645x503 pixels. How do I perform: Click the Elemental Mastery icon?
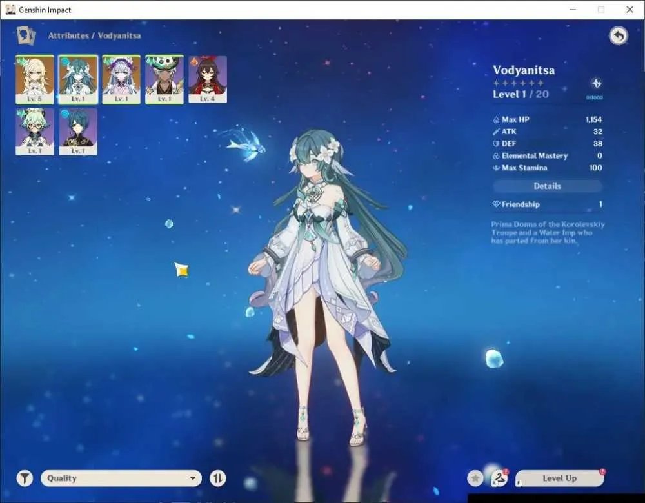[496, 156]
